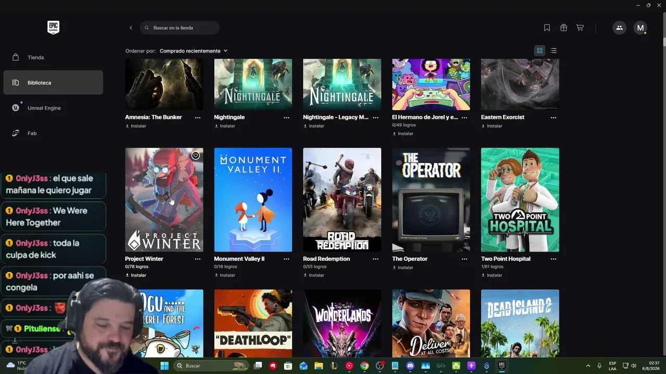Toggle favorite heart on Project Winter
The width and height of the screenshot is (666, 374).
(195, 155)
